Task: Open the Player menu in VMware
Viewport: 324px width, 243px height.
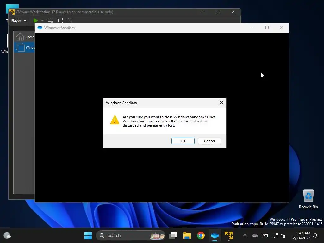Action: 18,21
